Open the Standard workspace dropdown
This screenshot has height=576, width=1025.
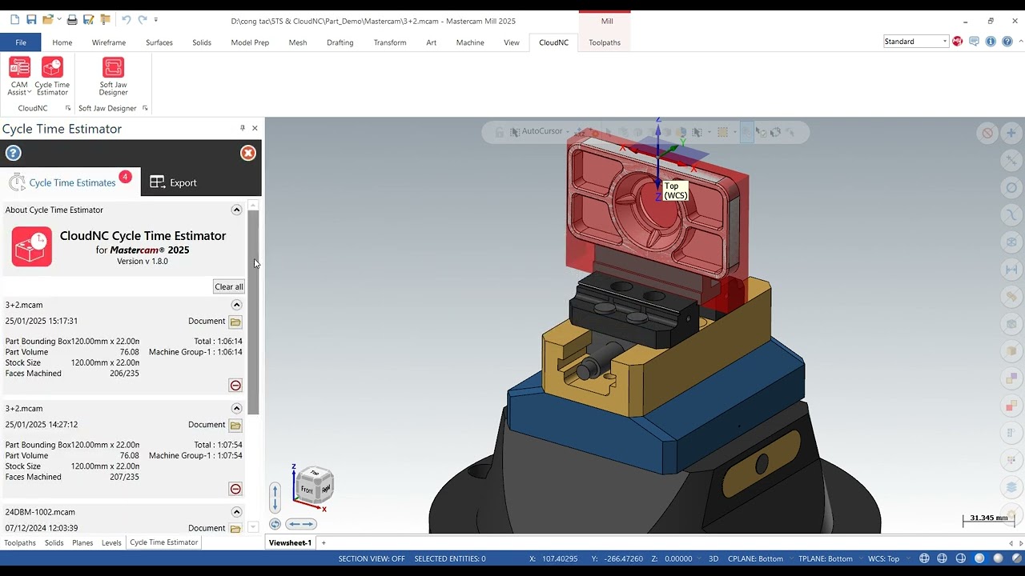pos(916,42)
